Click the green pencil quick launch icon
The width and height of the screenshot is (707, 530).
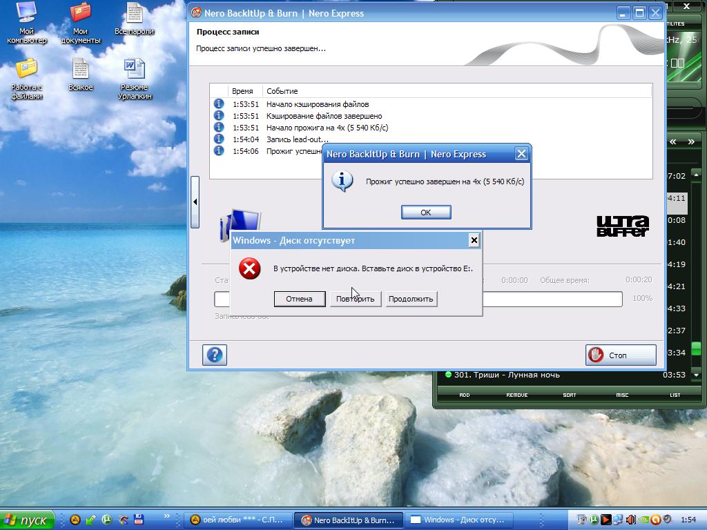pos(90,520)
